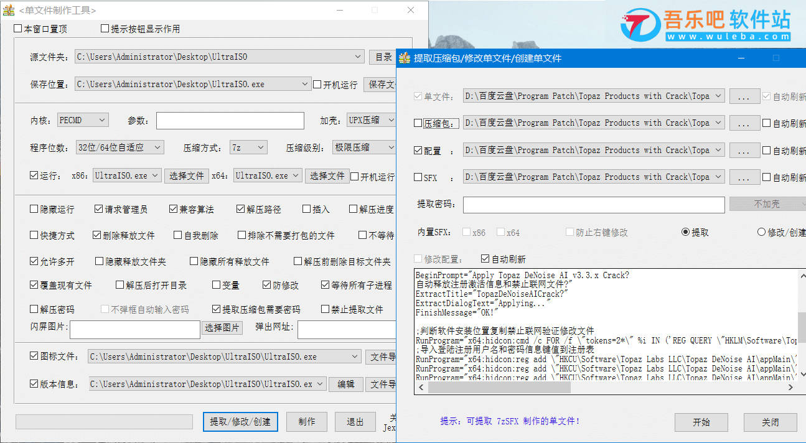Click the app icon in the 单文件制作工具 title bar

[x=9, y=11]
